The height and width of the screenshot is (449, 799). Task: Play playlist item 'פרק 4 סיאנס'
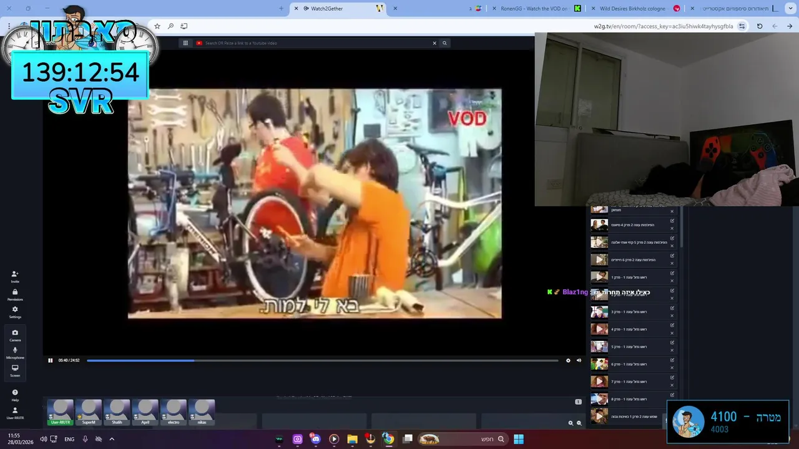point(599,224)
